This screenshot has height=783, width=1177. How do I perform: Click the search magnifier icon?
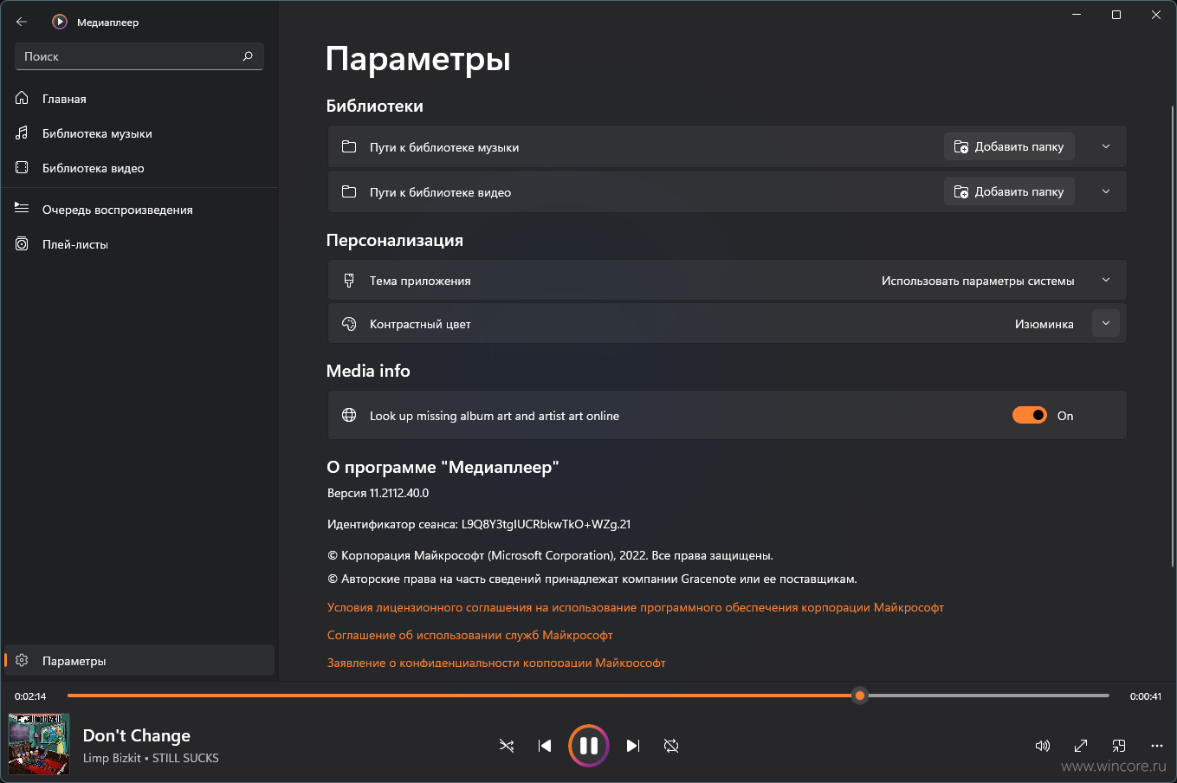click(248, 56)
